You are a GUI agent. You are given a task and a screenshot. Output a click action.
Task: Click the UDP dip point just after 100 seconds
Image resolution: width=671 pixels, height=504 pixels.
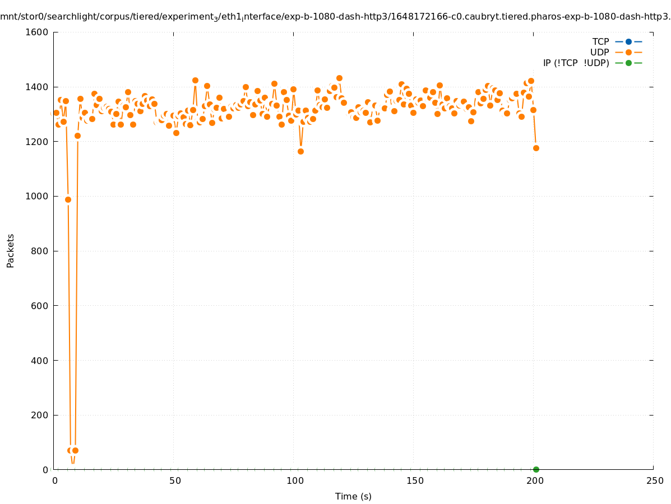tap(300, 151)
